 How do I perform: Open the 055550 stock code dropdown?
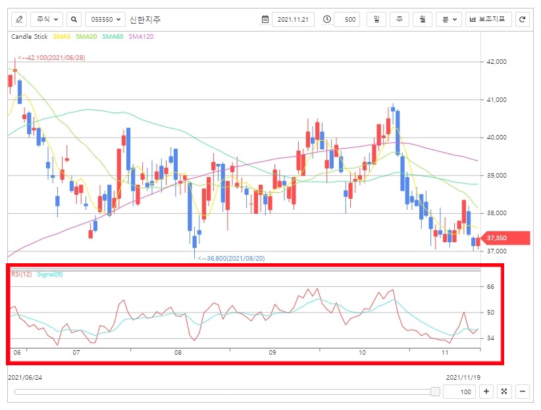point(105,19)
